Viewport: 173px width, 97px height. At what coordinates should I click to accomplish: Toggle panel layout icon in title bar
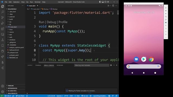(103, 2)
